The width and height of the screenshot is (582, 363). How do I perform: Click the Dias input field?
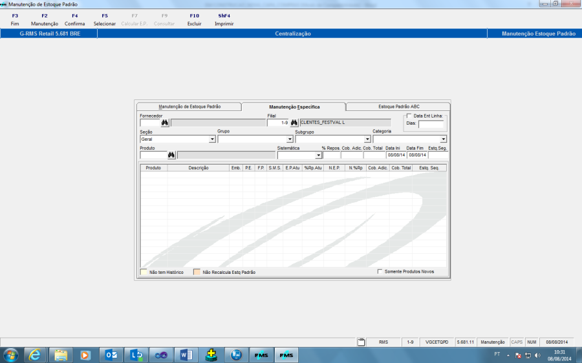tap(431, 124)
